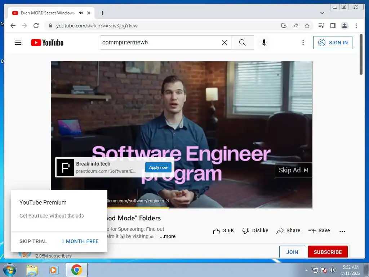
Task: Go to YouTube home via the logo
Action: [47, 43]
